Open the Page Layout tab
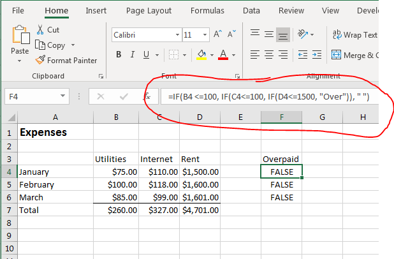 (149, 11)
